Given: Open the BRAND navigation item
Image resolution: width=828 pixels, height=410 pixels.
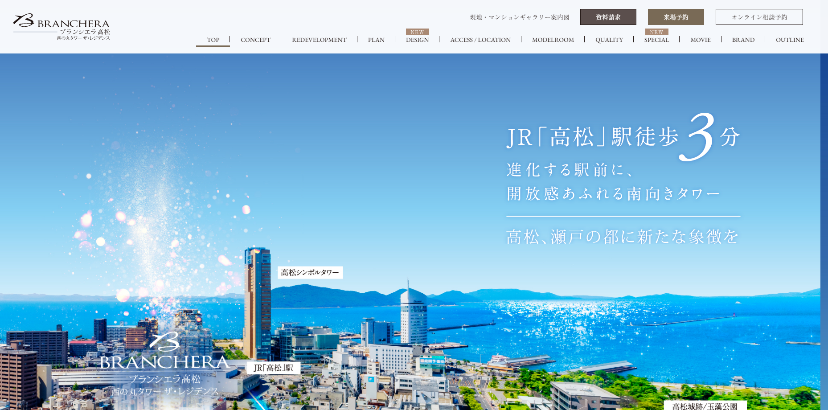Looking at the screenshot, I should coord(743,40).
